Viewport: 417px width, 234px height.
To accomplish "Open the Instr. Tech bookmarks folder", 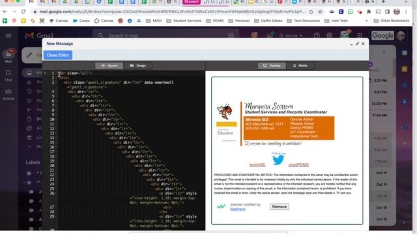I will tap(336, 21).
